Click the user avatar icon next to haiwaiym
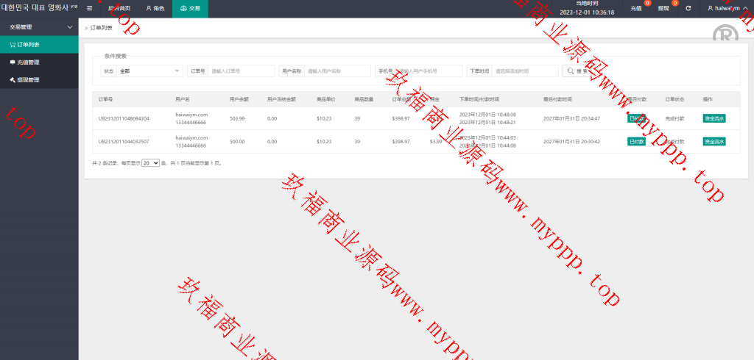Screen dimensions: 754x360 710,9
